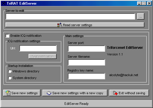Click the Server filename input field
The height and width of the screenshot is (108, 153).
87,62
